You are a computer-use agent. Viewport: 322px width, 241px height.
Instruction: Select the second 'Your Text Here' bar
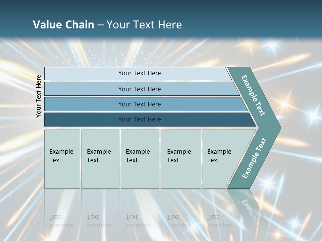pyautogui.click(x=139, y=89)
